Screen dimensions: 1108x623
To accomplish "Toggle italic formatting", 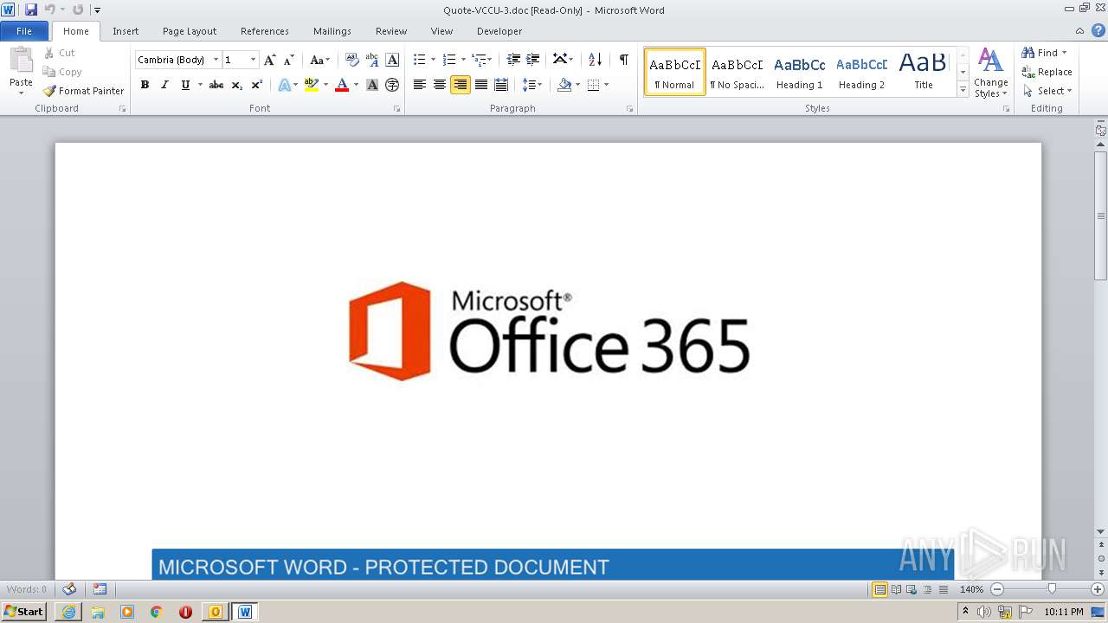I will pos(164,85).
